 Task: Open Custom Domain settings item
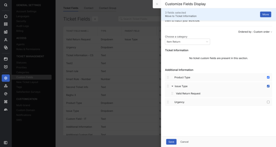26,110
